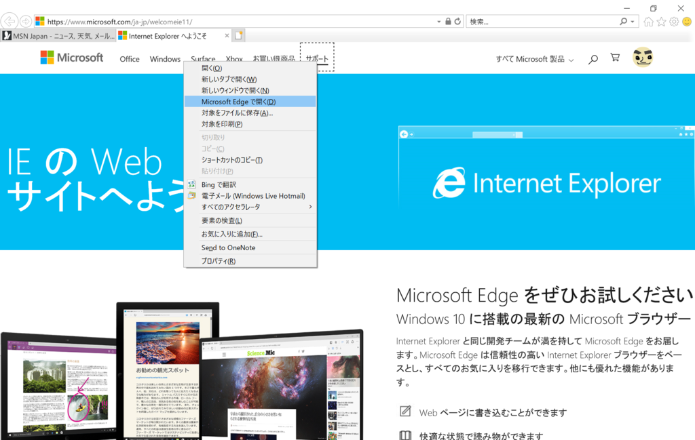Choose Bing で翻訳 menu item
Viewport: 695px width, 440px height.
[x=250, y=184]
